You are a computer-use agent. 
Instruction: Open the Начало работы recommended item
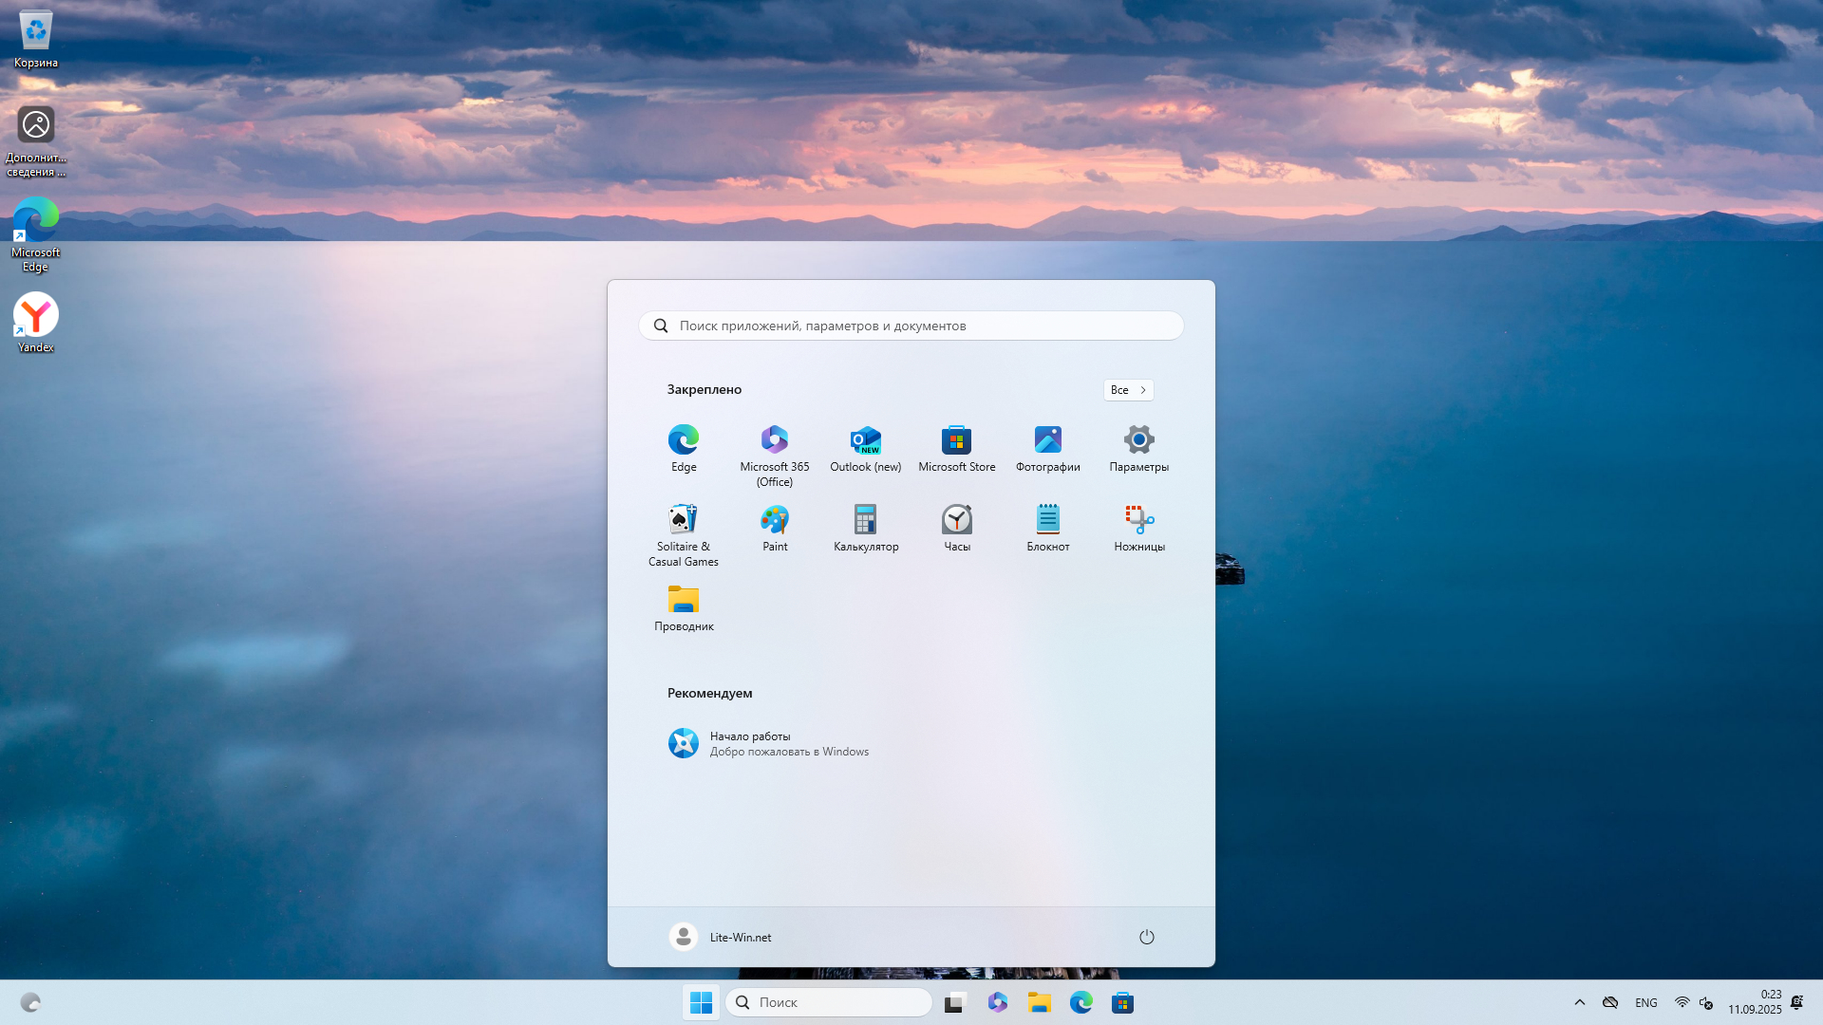pos(789,743)
